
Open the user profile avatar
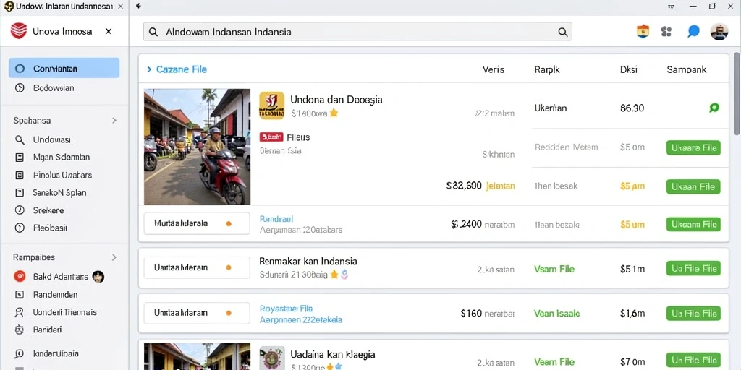(x=719, y=32)
